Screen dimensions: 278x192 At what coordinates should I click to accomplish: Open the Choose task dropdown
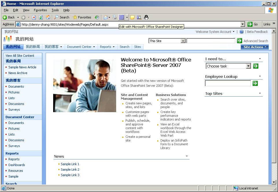[249, 66]
